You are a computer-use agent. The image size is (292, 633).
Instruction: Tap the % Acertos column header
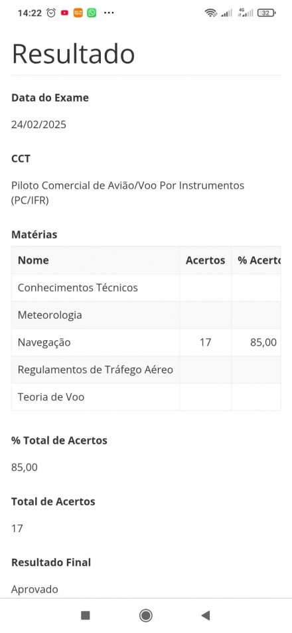(256, 260)
